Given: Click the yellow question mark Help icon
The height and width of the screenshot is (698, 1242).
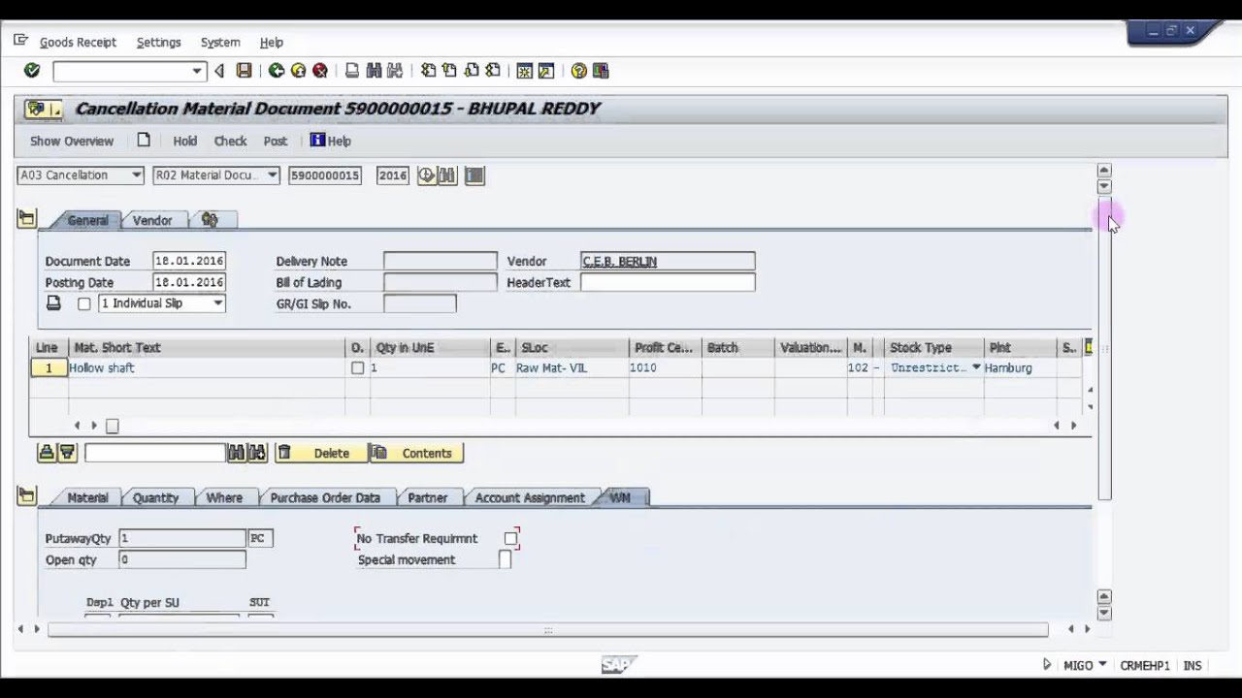Looking at the screenshot, I should click(x=579, y=71).
